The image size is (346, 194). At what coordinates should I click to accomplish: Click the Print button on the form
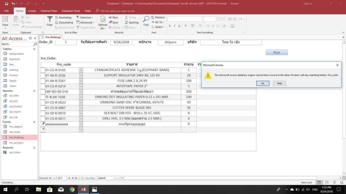point(277,53)
